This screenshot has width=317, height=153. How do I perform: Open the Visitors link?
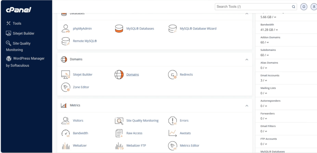78,121
